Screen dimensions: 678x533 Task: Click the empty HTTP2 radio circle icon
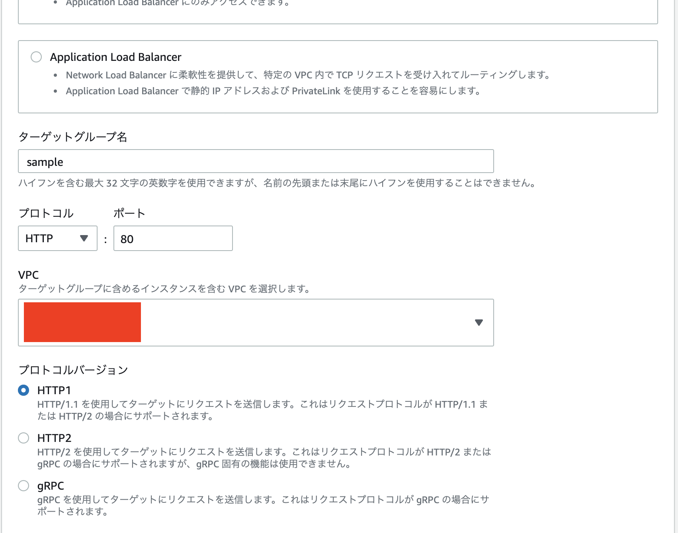tap(24, 438)
